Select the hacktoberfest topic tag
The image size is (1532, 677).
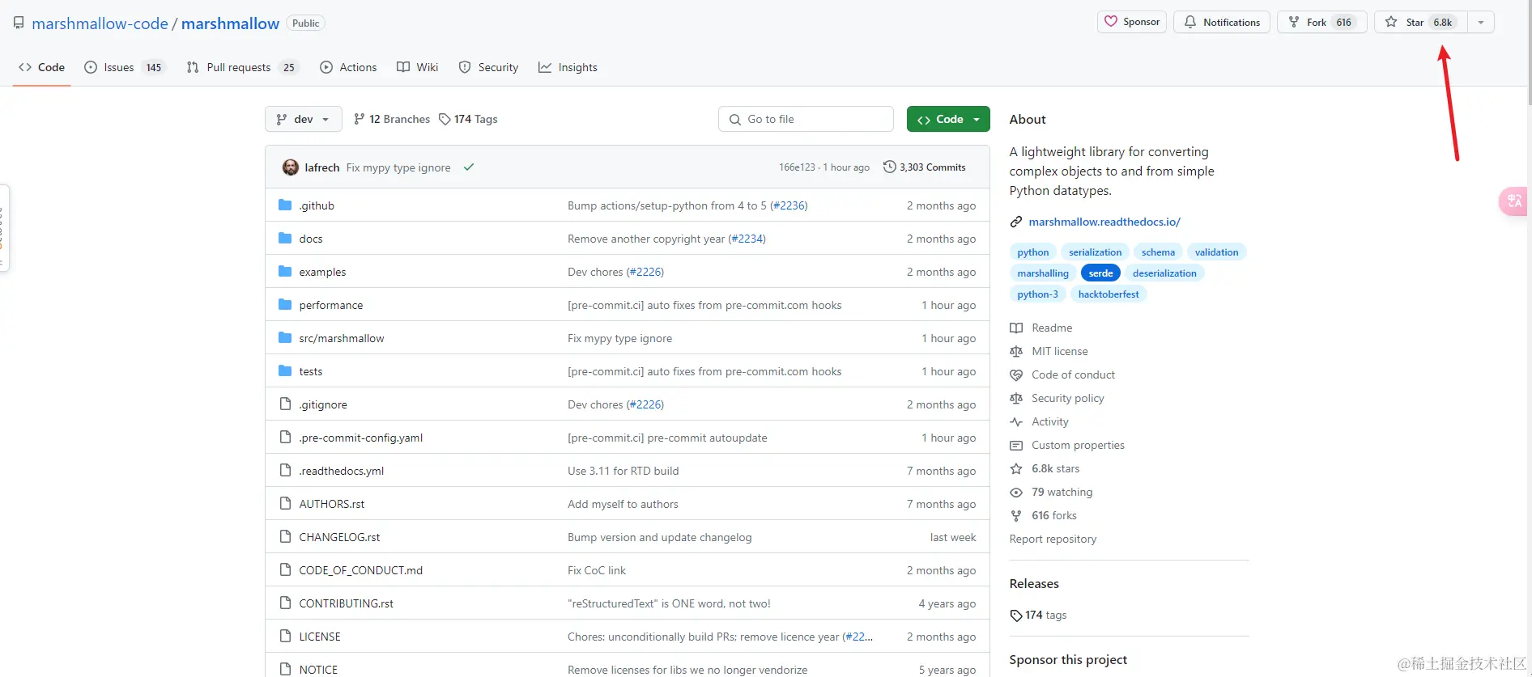click(1109, 294)
